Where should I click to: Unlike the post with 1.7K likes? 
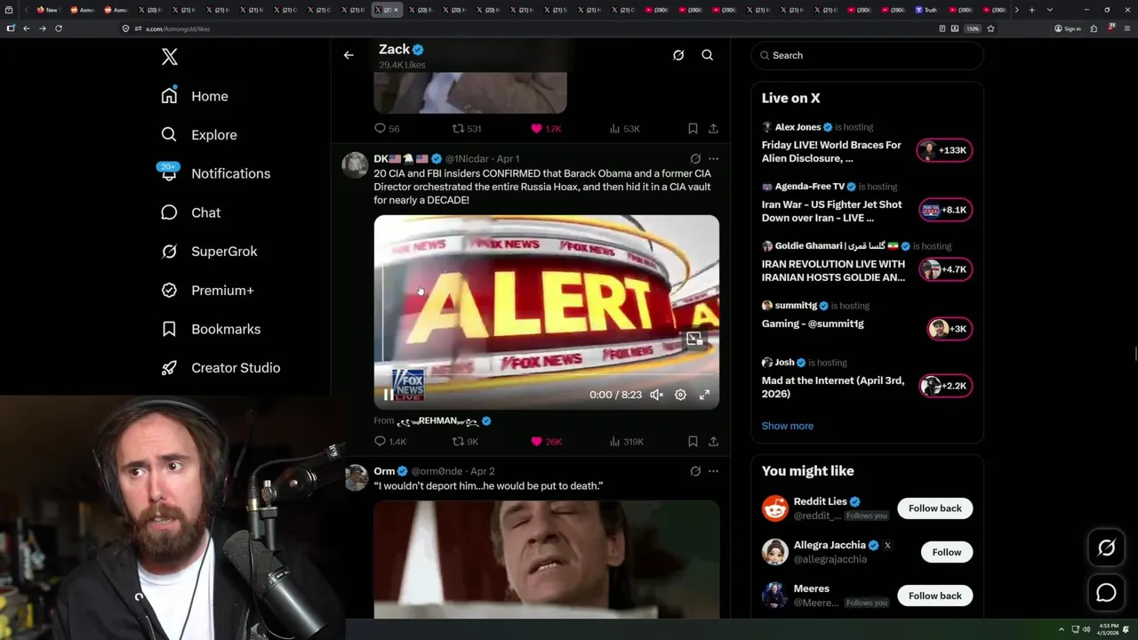[546, 128]
